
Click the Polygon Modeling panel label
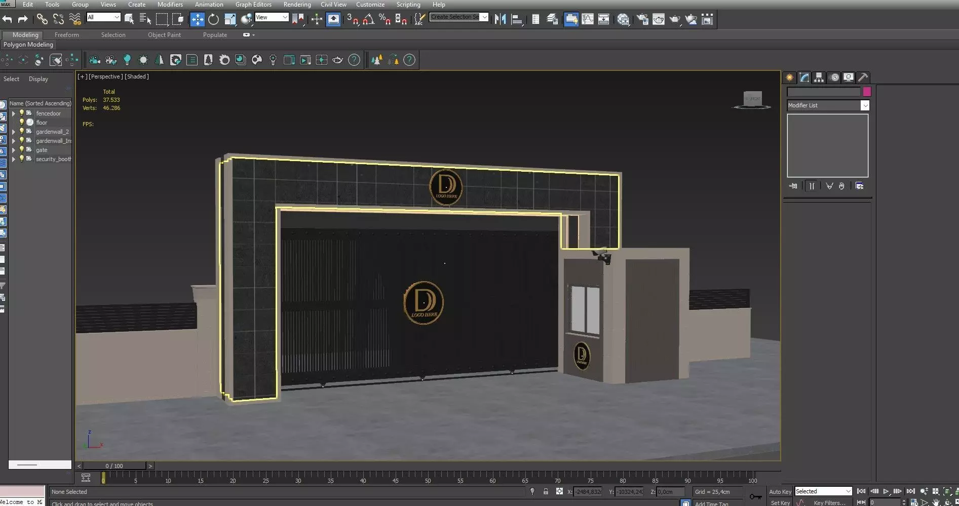tap(28, 45)
